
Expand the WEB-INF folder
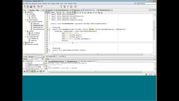(28, 16)
